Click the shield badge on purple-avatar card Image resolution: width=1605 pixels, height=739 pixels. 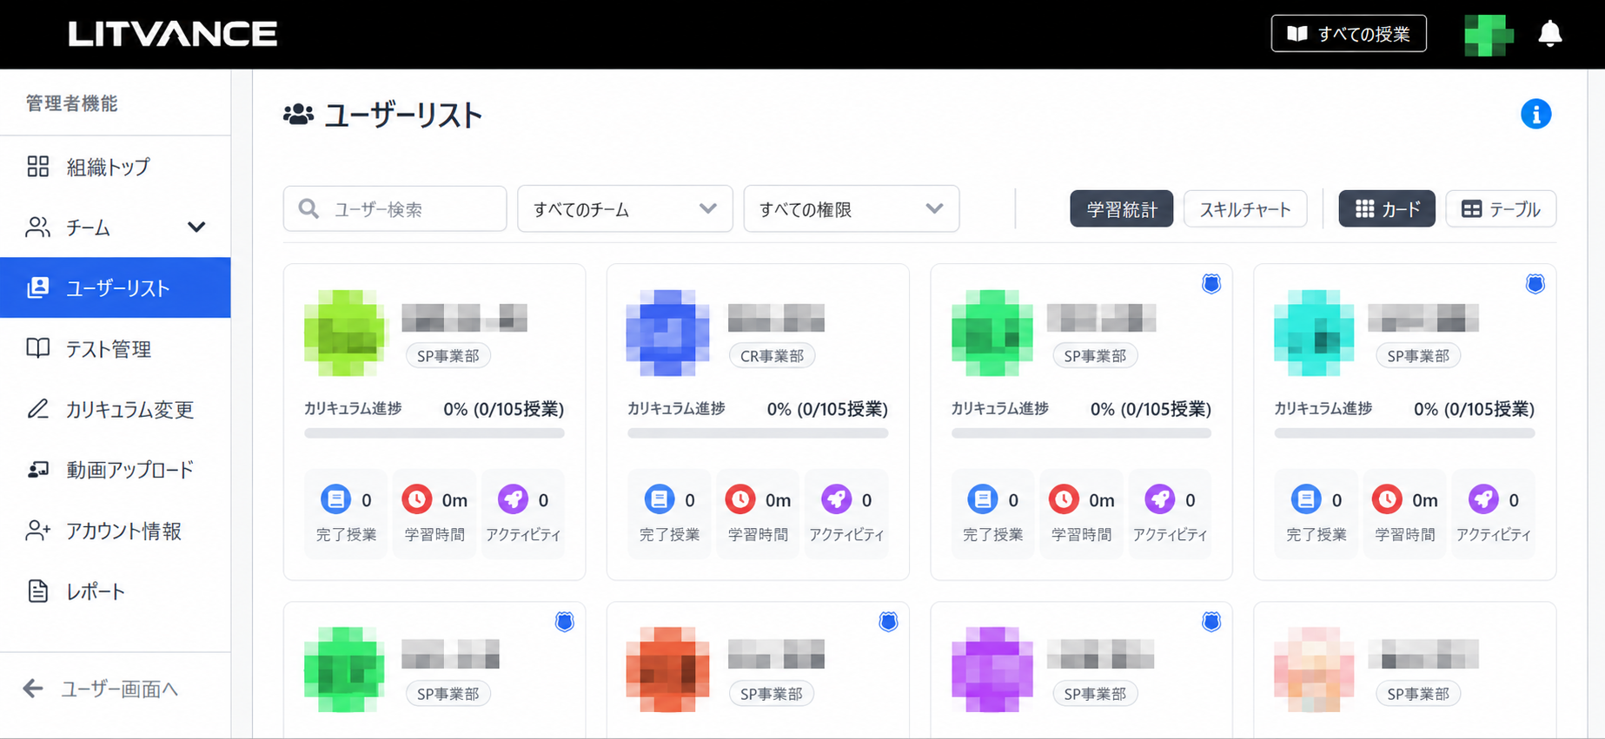[1211, 622]
